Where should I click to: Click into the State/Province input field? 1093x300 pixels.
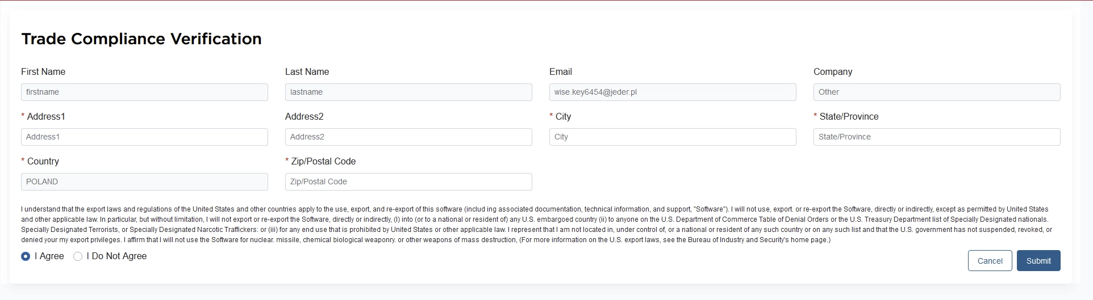point(936,137)
